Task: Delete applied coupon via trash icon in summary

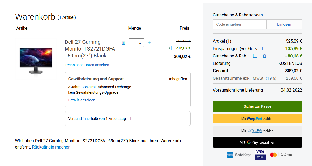Action: (264, 56)
